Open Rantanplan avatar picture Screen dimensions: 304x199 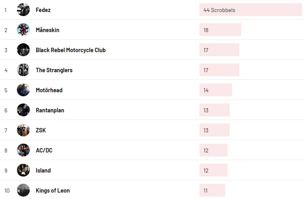pos(23,110)
